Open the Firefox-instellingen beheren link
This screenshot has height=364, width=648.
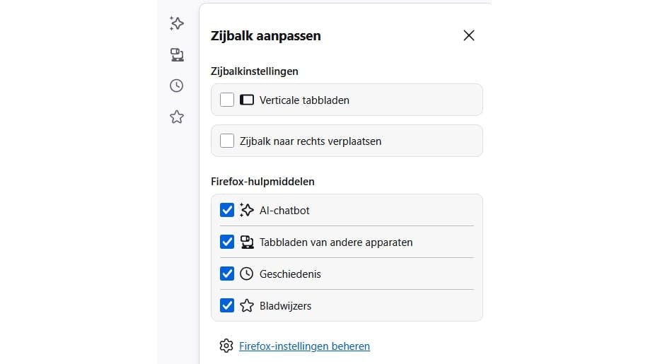pos(304,346)
